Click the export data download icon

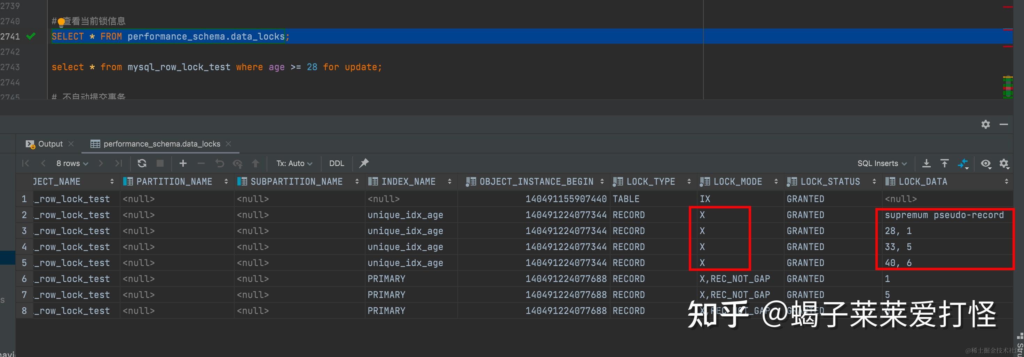pyautogui.click(x=926, y=164)
